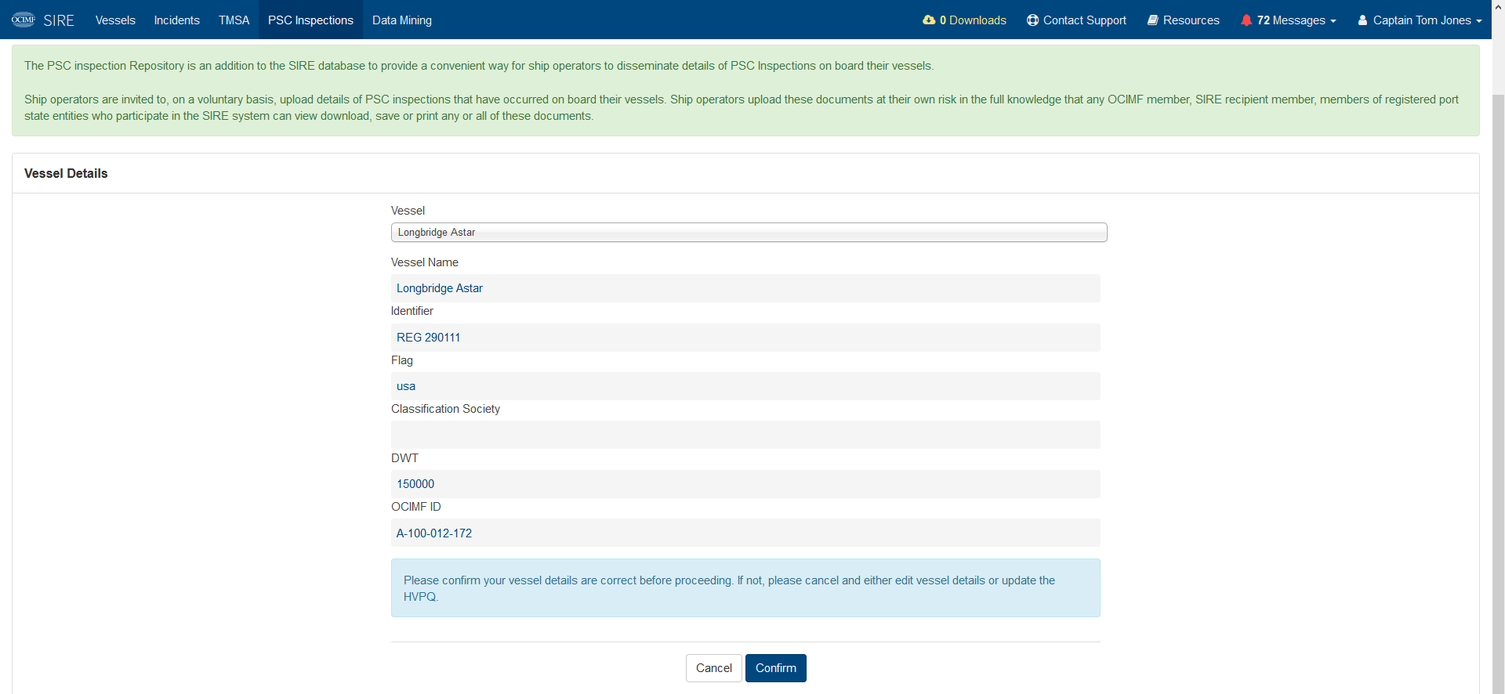This screenshot has height=694, width=1505.
Task: Click the empty Classification Society field
Action: [745, 435]
